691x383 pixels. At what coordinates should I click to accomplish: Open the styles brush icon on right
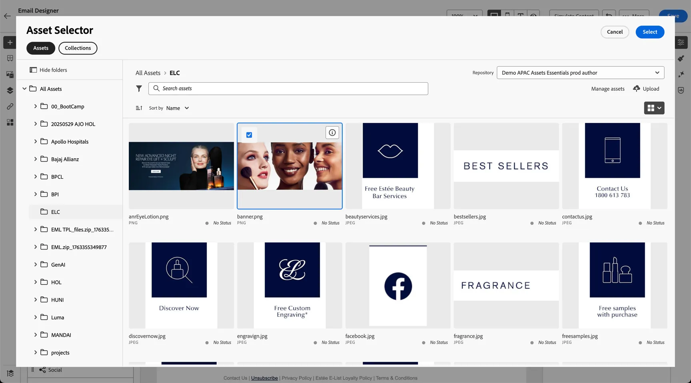[x=681, y=58]
